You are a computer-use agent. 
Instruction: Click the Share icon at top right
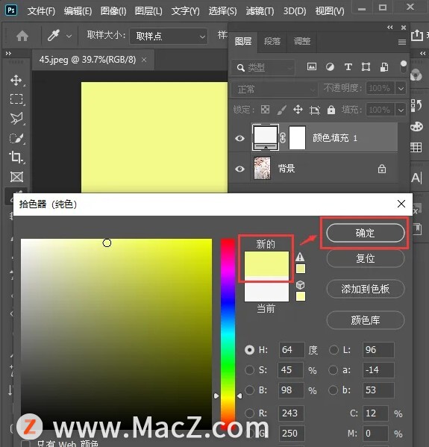pyautogui.click(x=417, y=35)
